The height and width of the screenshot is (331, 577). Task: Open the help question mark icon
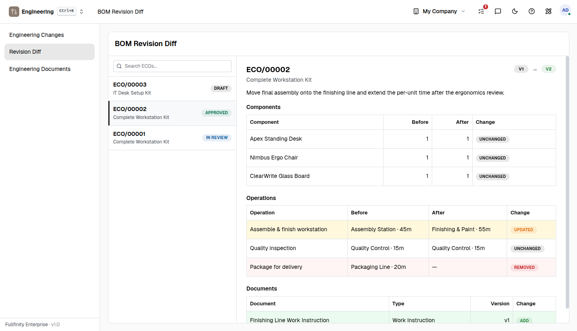tap(532, 11)
